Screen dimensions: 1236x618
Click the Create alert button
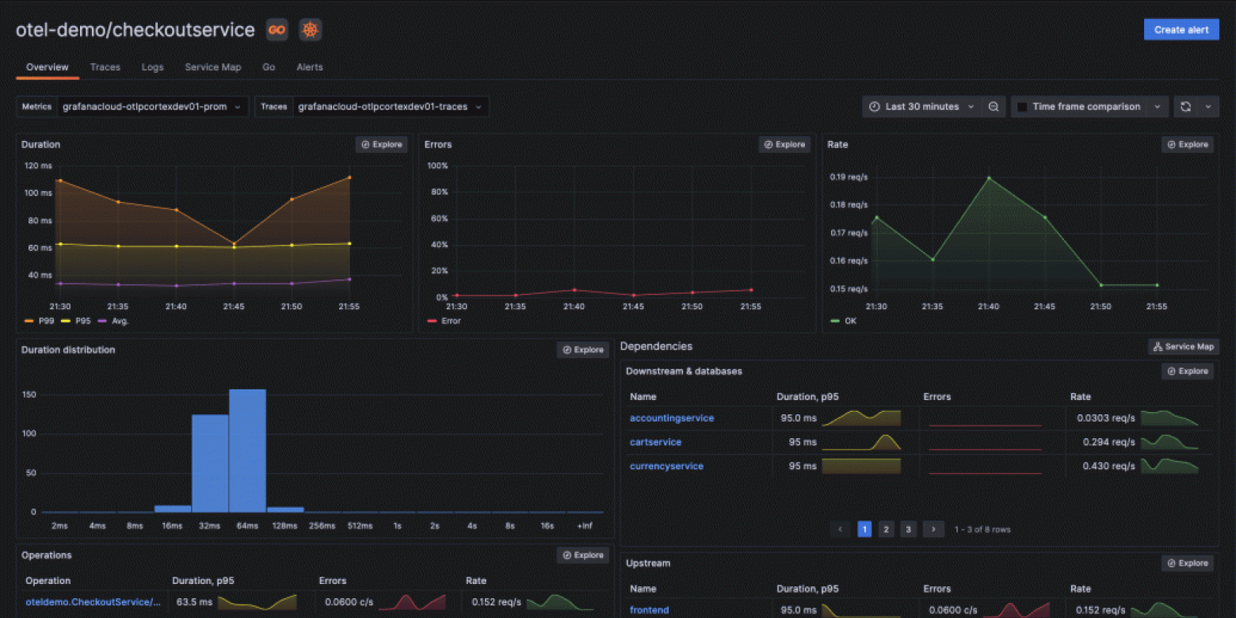tap(1181, 29)
